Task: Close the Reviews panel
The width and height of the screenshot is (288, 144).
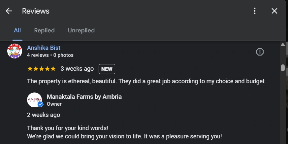Action: 274,11
